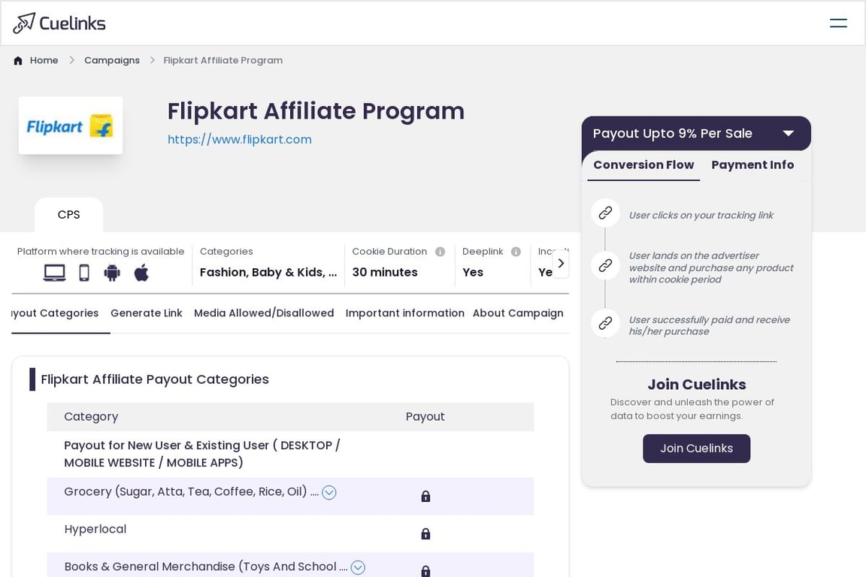Switch to the Payment Info tab

[x=752, y=165]
